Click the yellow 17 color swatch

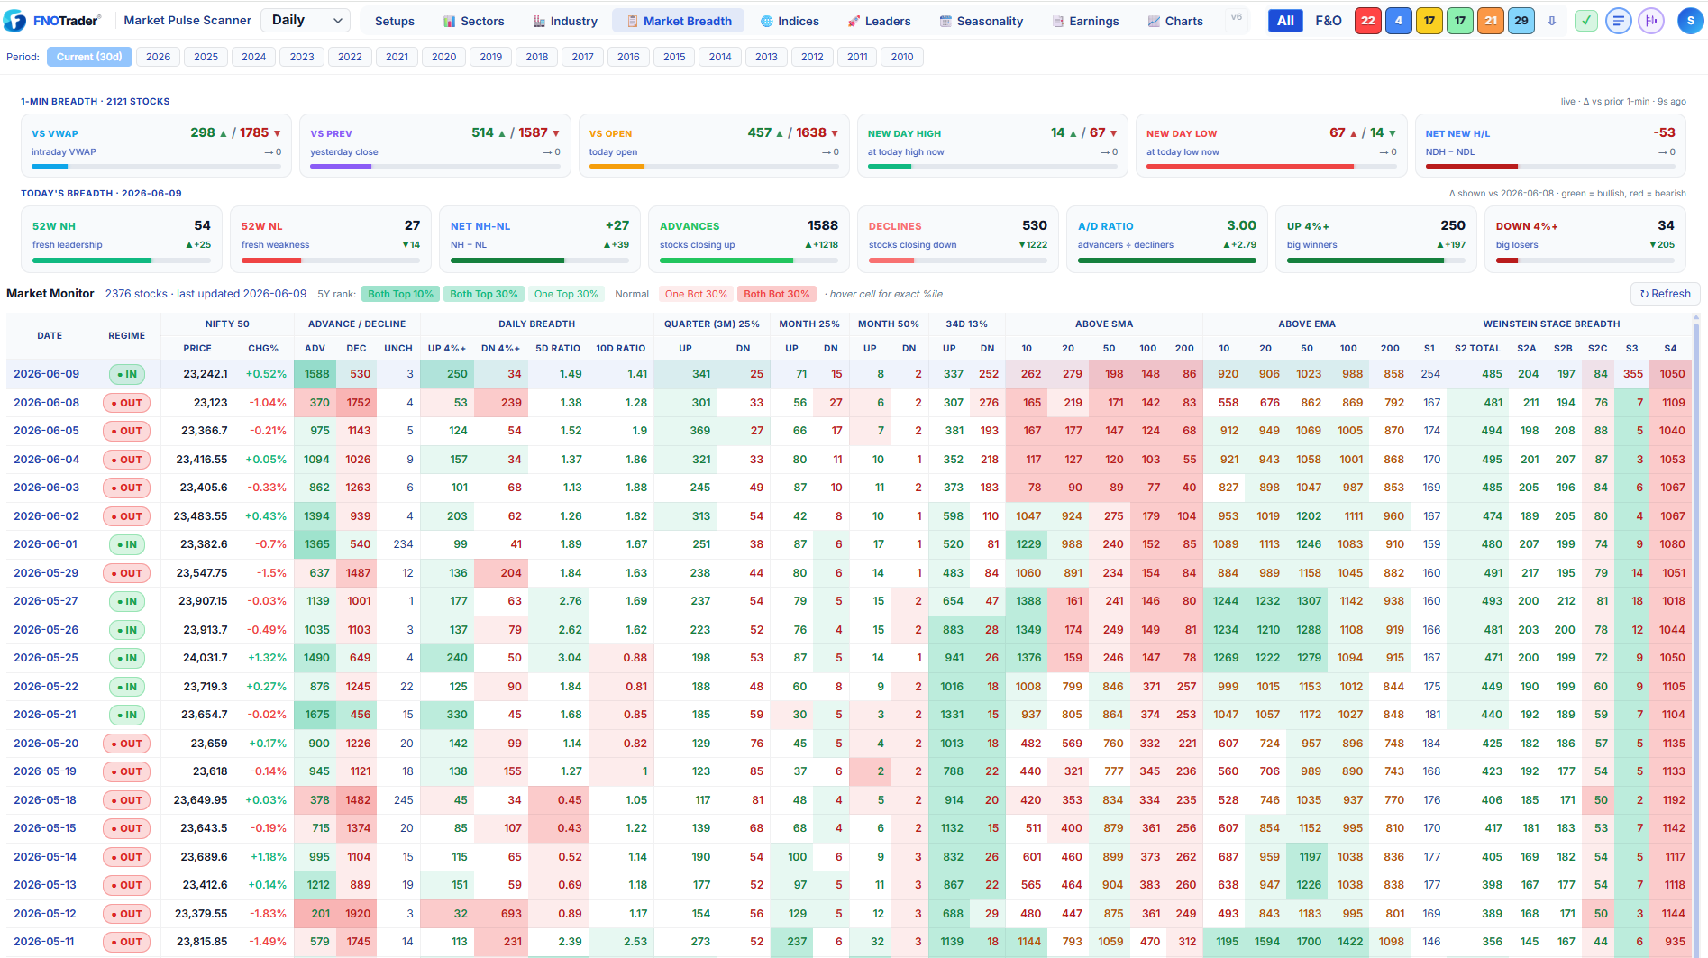click(1429, 20)
